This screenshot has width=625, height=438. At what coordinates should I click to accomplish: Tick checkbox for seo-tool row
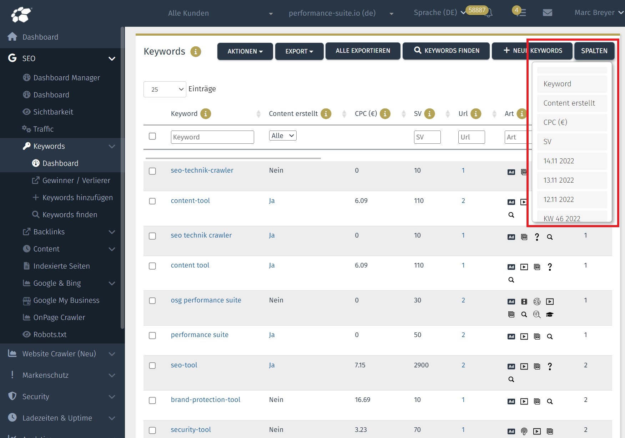[x=152, y=366]
